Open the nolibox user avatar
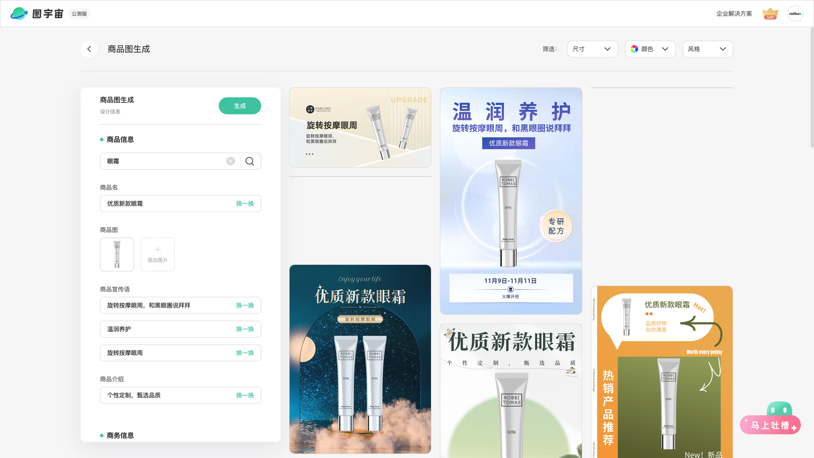Viewport: 814px width, 458px height. point(795,14)
